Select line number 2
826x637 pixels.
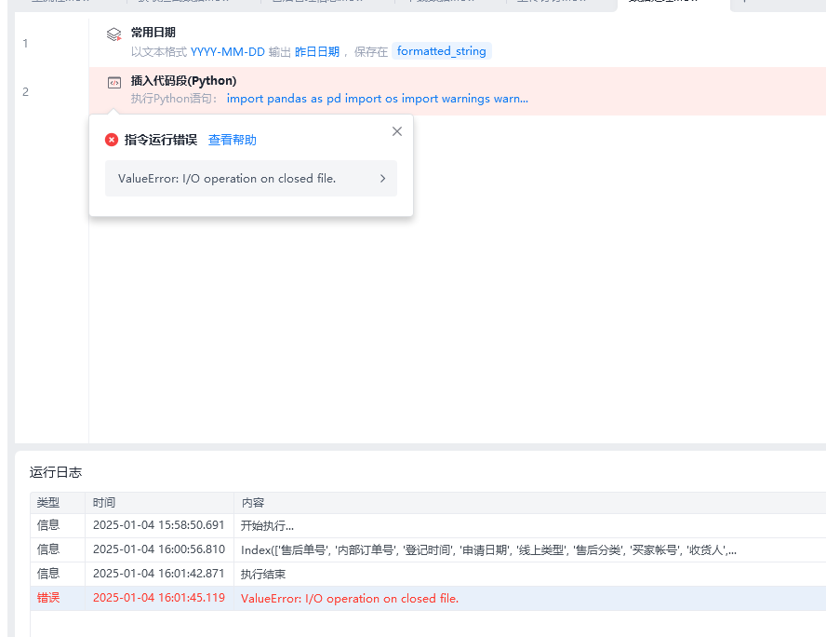pos(25,92)
